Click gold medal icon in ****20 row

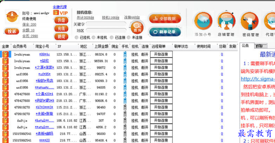click(x=5, y=140)
